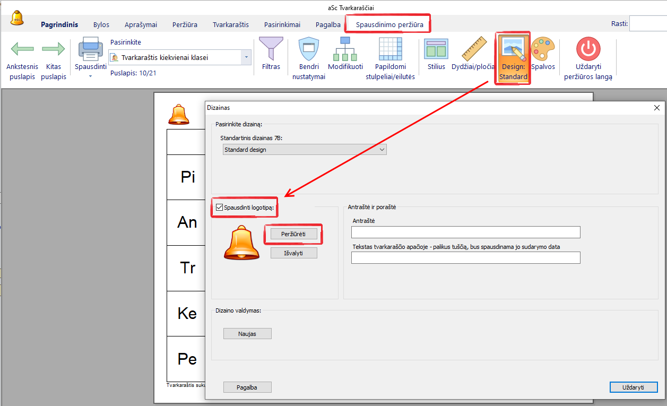Viewport: 667px width, 406px height.
Task: Open the dropdown arrow under Spausdinti
Action: [x=90, y=76]
